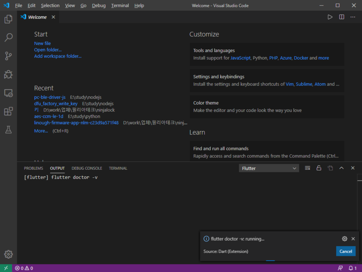Screen dimensions: 362x272
Task: Click the Docker support link
Action: (301, 58)
